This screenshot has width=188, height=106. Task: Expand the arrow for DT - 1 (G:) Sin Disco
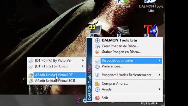83,66
